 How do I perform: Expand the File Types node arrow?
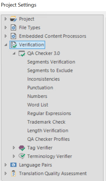[5, 27]
